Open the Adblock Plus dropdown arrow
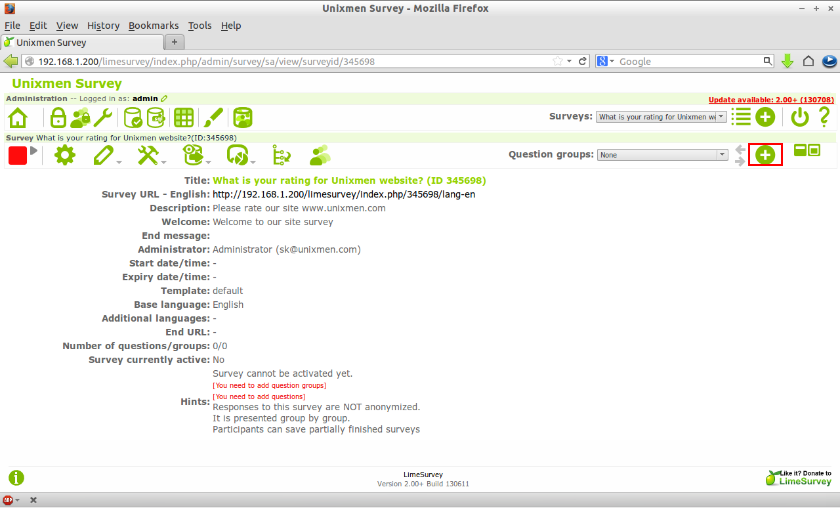The width and height of the screenshot is (840, 508). click(x=18, y=500)
